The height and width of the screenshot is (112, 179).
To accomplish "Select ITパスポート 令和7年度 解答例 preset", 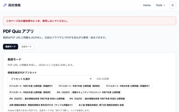I will (x=80, y=86).
